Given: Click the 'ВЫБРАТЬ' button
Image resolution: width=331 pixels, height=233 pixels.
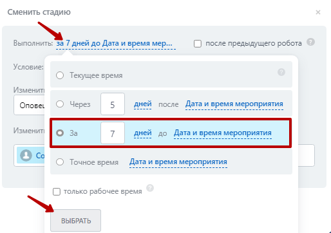Looking at the screenshot, I should pyautogui.click(x=75, y=221).
